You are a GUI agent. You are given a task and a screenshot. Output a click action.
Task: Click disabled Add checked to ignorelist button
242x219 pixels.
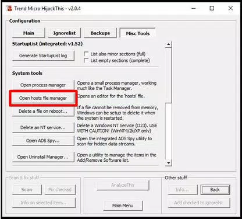click(199, 203)
